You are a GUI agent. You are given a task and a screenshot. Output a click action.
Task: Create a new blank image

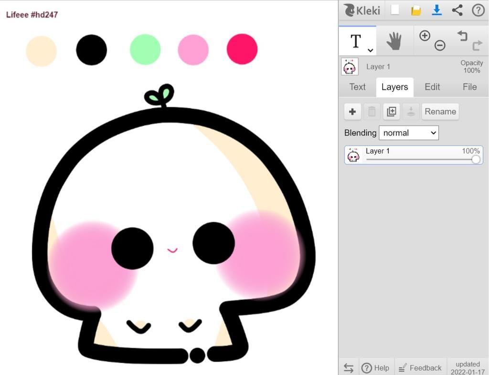395,10
